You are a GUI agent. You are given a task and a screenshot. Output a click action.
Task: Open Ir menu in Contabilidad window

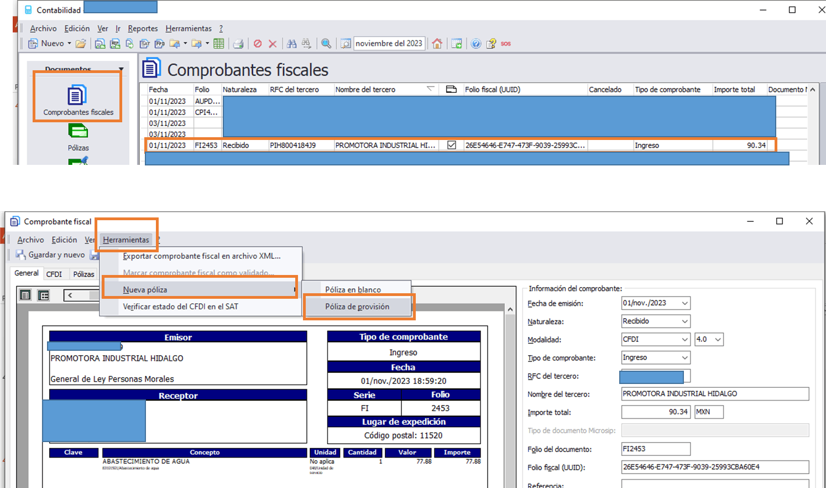click(118, 28)
